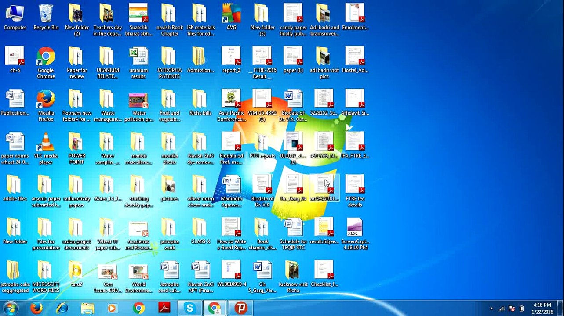Select the POWER POINT folder
564x316 pixels.
click(x=77, y=148)
